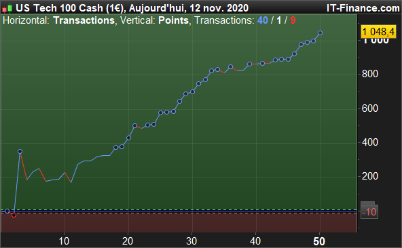The width and height of the screenshot is (402, 248).
Task: Click the 20 x-axis label
Action: point(128,241)
